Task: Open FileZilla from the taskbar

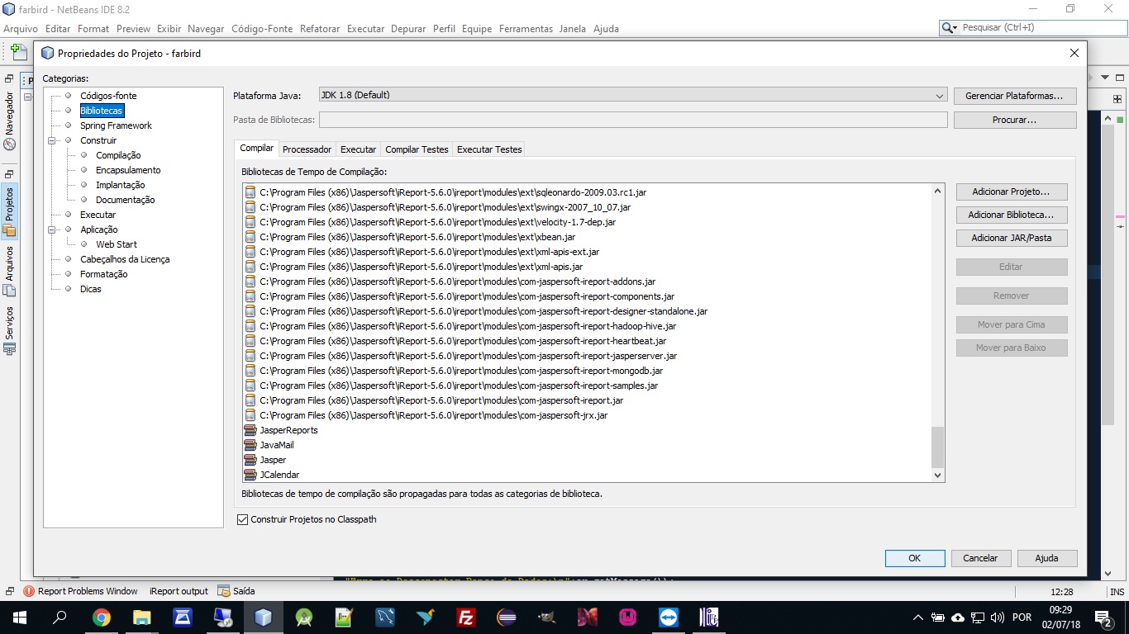Action: click(x=466, y=617)
